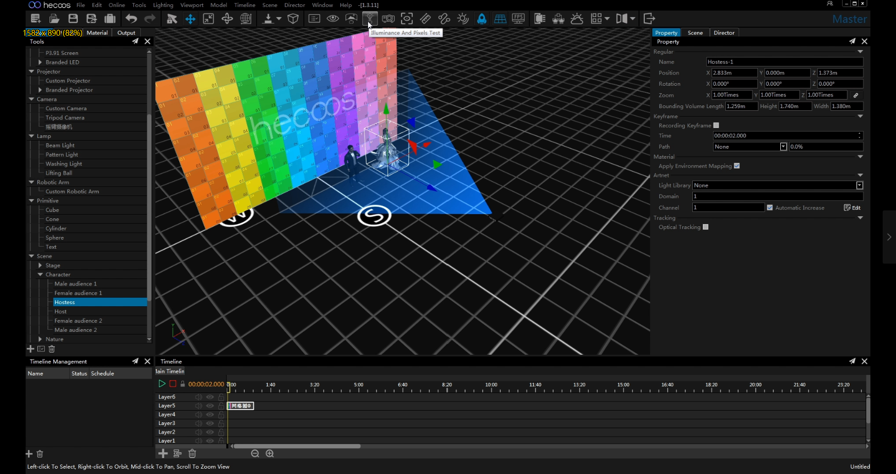Click the Illuminance And Pixels Test bulb icon
The width and height of the screenshot is (896, 474).
pos(370,19)
